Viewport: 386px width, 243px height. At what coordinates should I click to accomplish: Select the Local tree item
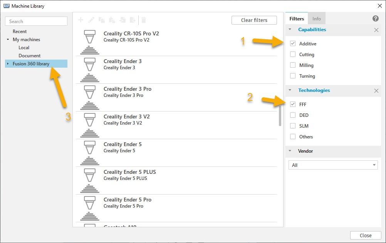tap(24, 48)
